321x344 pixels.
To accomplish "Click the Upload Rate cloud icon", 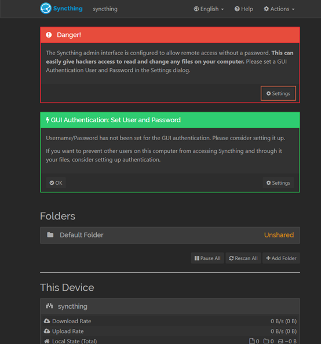I will 47,331.
